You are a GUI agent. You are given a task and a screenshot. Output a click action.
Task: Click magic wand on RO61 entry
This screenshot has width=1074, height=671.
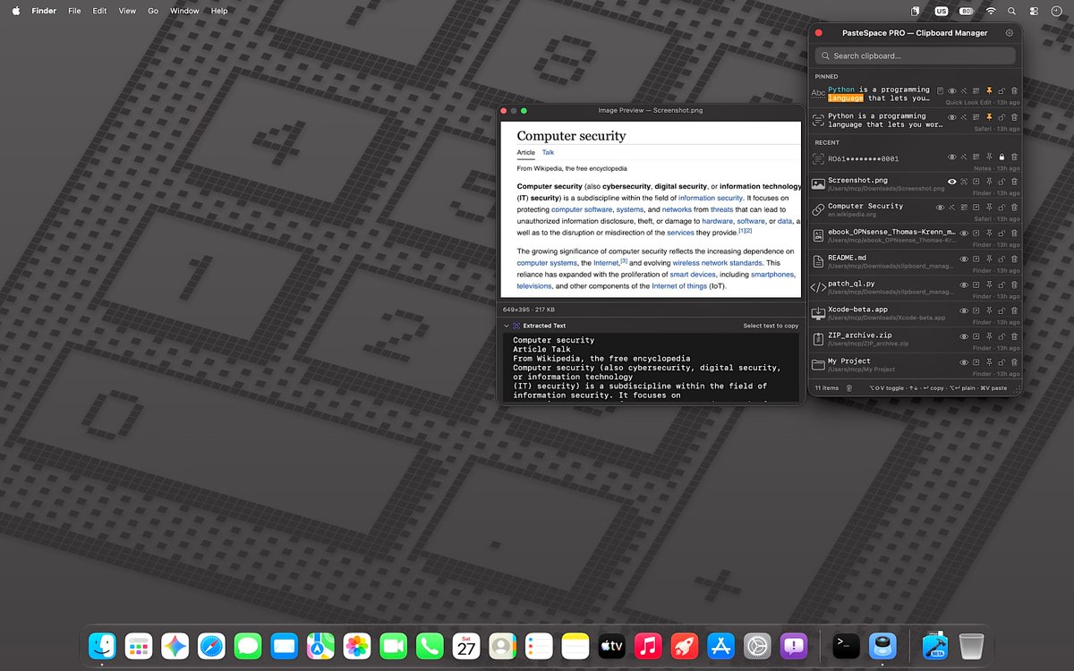[964, 157]
